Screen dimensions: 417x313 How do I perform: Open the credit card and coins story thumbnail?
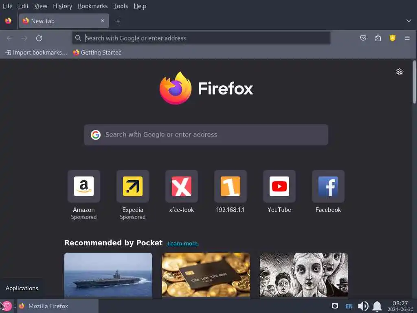pos(206,275)
